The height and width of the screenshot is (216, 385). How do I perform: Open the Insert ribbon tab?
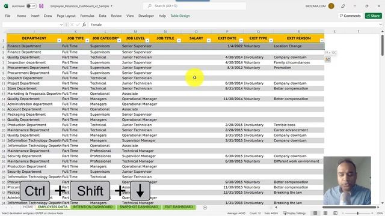click(x=35, y=16)
